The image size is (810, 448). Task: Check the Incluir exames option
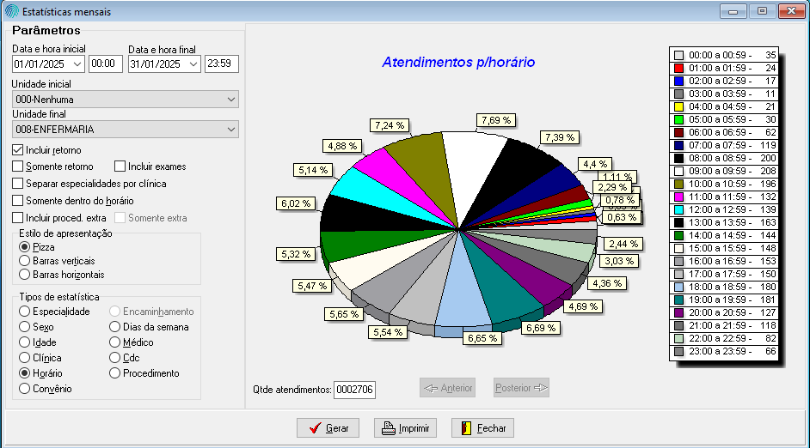[x=121, y=166]
